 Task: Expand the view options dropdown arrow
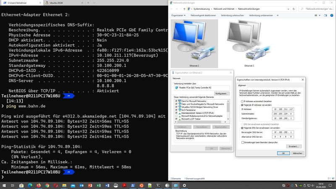click(x=320, y=16)
